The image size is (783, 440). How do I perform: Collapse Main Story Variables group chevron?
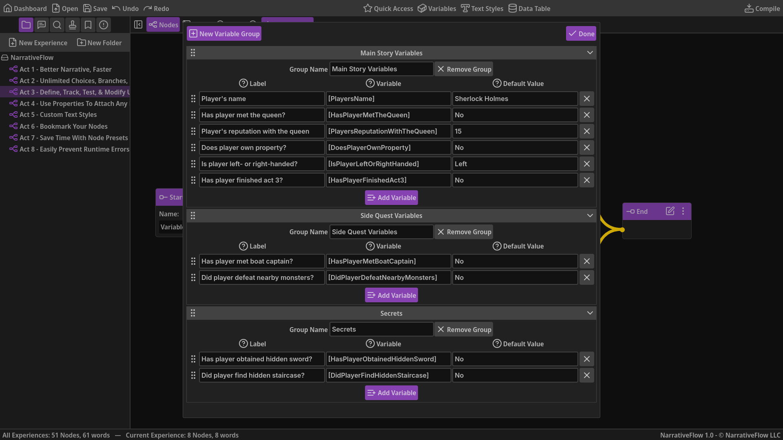coord(590,53)
